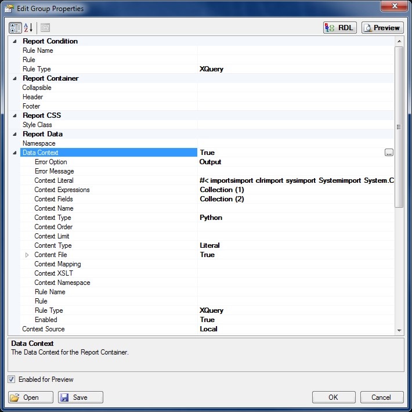The image size is (412, 412).
Task: Confirm changes with the OK button
Action: point(333,397)
